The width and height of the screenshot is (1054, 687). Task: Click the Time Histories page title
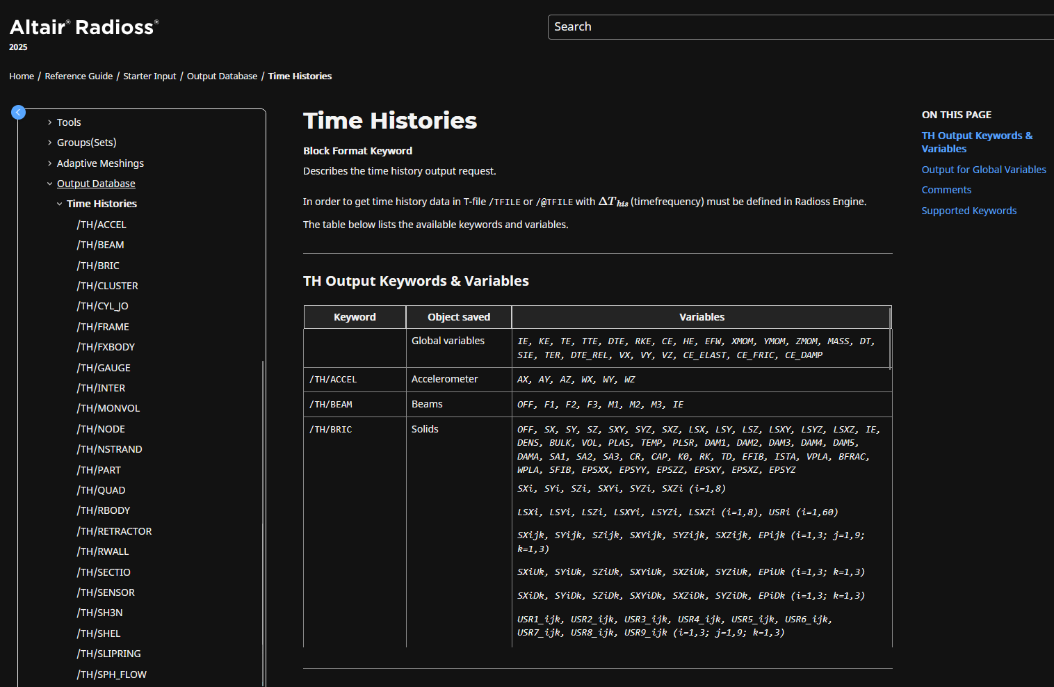[x=390, y=121]
